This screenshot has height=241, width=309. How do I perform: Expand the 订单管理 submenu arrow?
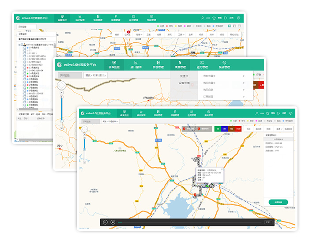243,96
